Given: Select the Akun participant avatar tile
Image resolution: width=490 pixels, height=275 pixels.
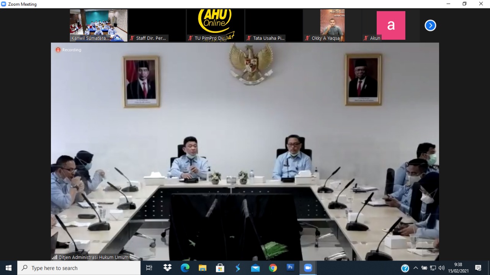Looking at the screenshot, I should coord(391,25).
